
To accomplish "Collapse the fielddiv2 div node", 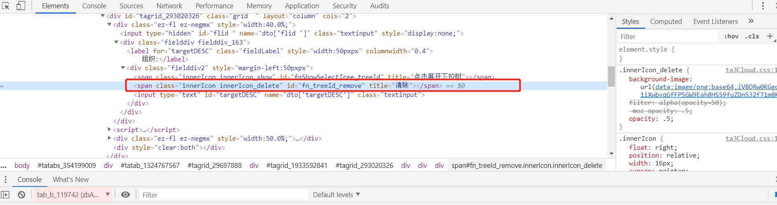I will [x=123, y=68].
